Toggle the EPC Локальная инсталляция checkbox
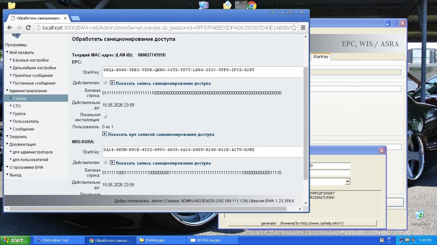This screenshot has width=437, height=245. point(105,117)
